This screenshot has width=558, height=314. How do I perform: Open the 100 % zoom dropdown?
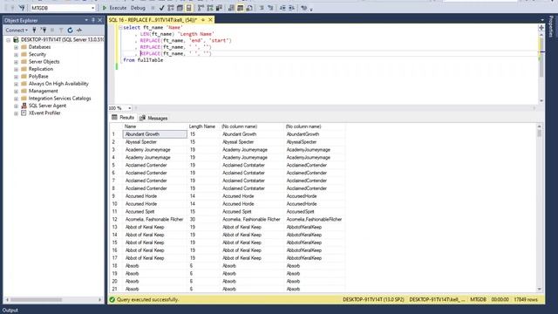coord(130,108)
